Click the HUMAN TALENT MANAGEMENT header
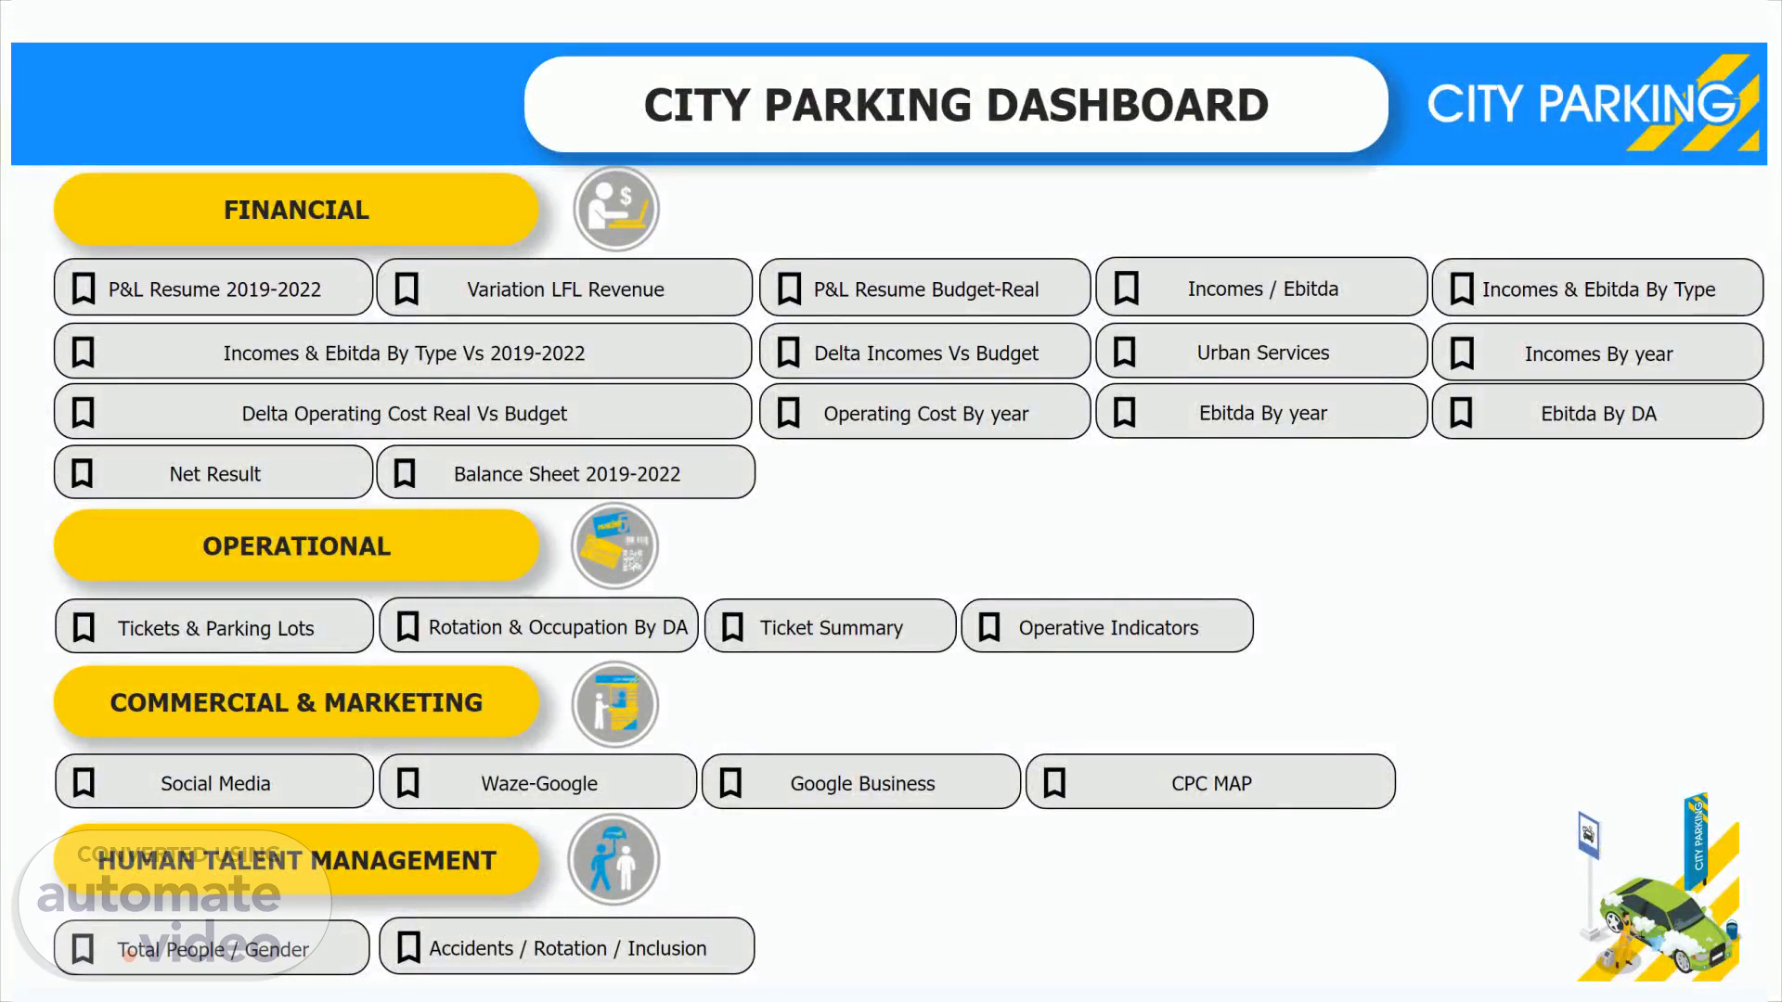 coord(296,860)
